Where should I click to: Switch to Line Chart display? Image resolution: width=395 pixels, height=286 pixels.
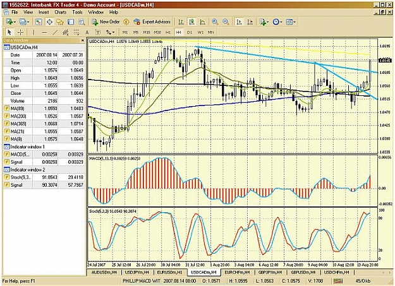[202, 22]
